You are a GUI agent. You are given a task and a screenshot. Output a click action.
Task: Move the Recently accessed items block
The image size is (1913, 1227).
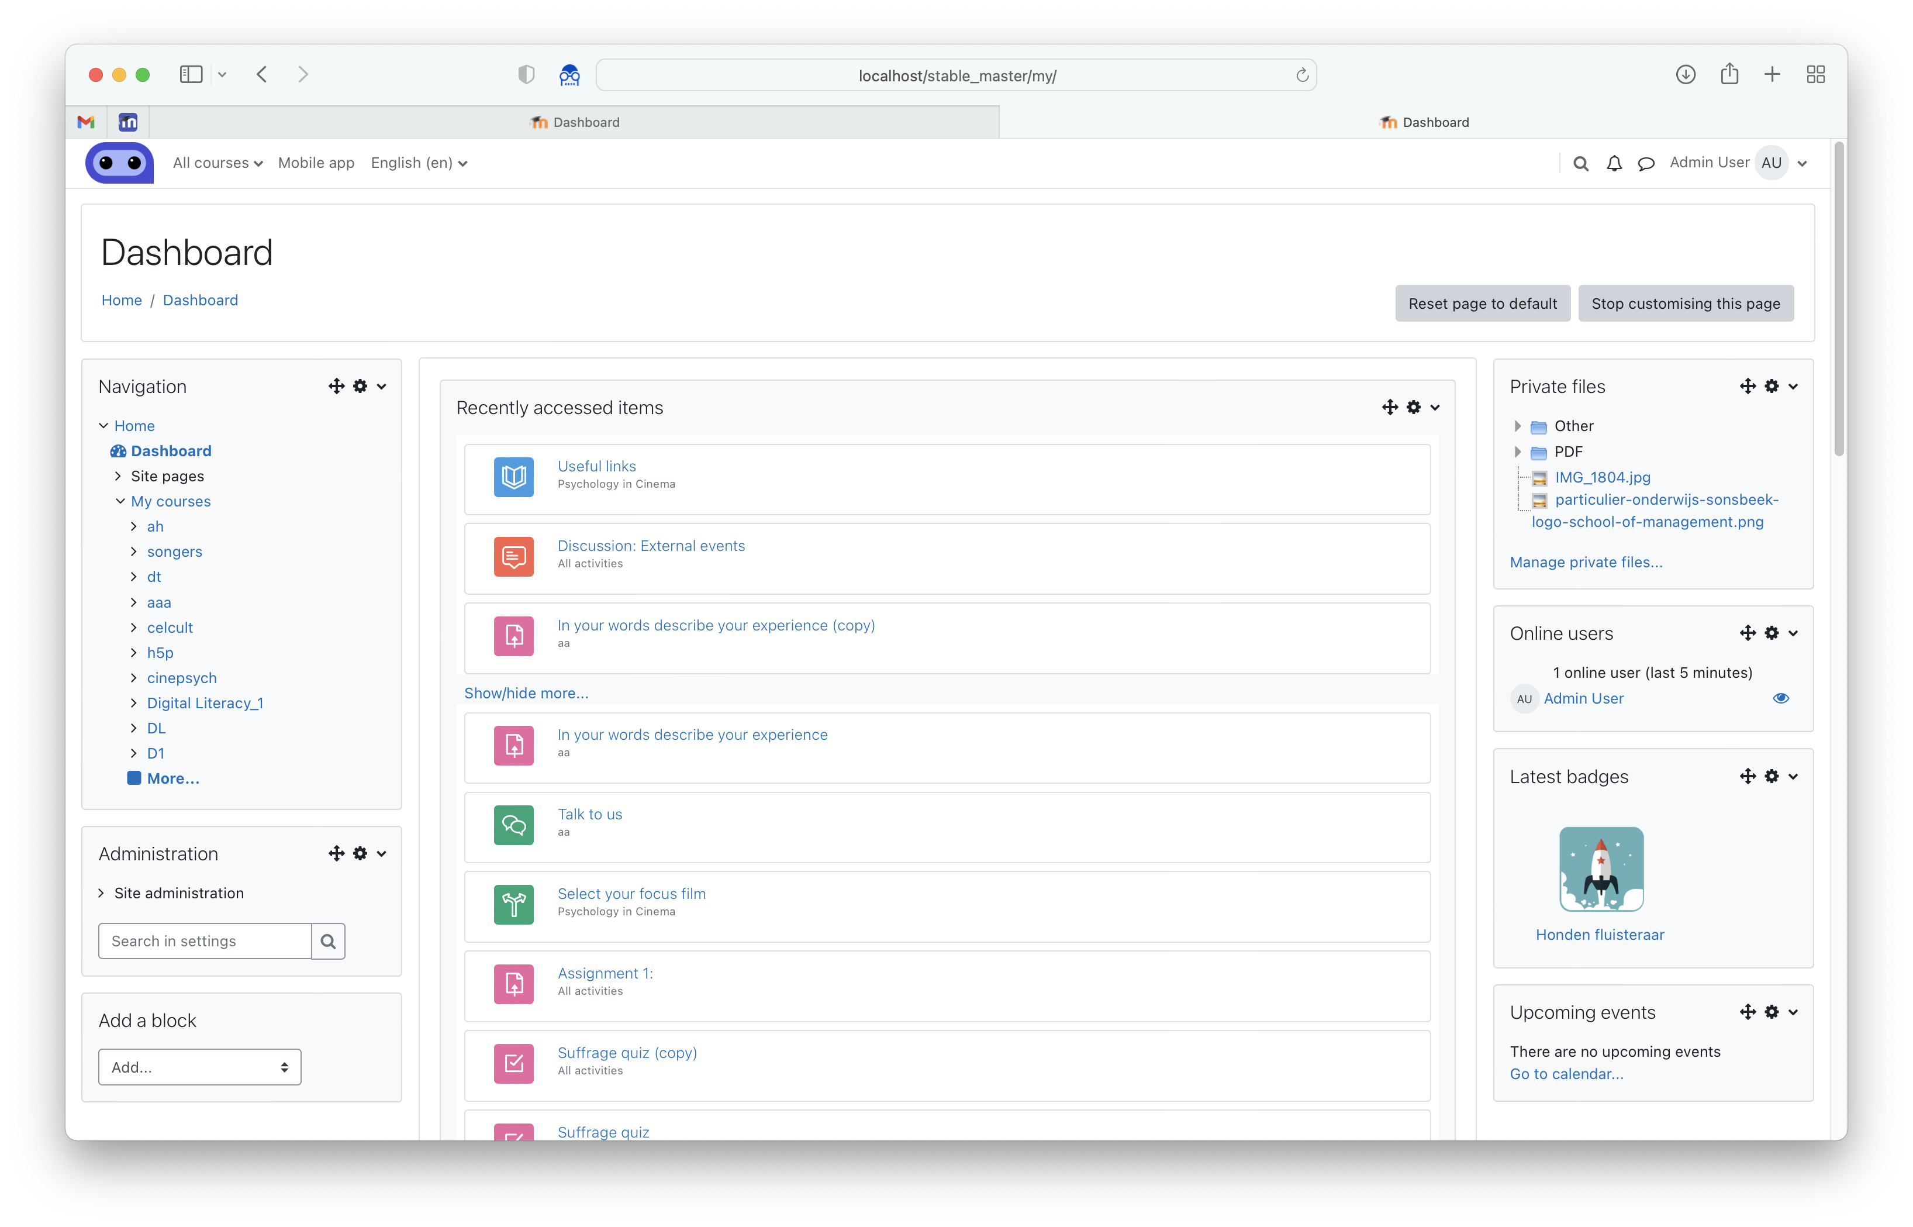point(1390,407)
